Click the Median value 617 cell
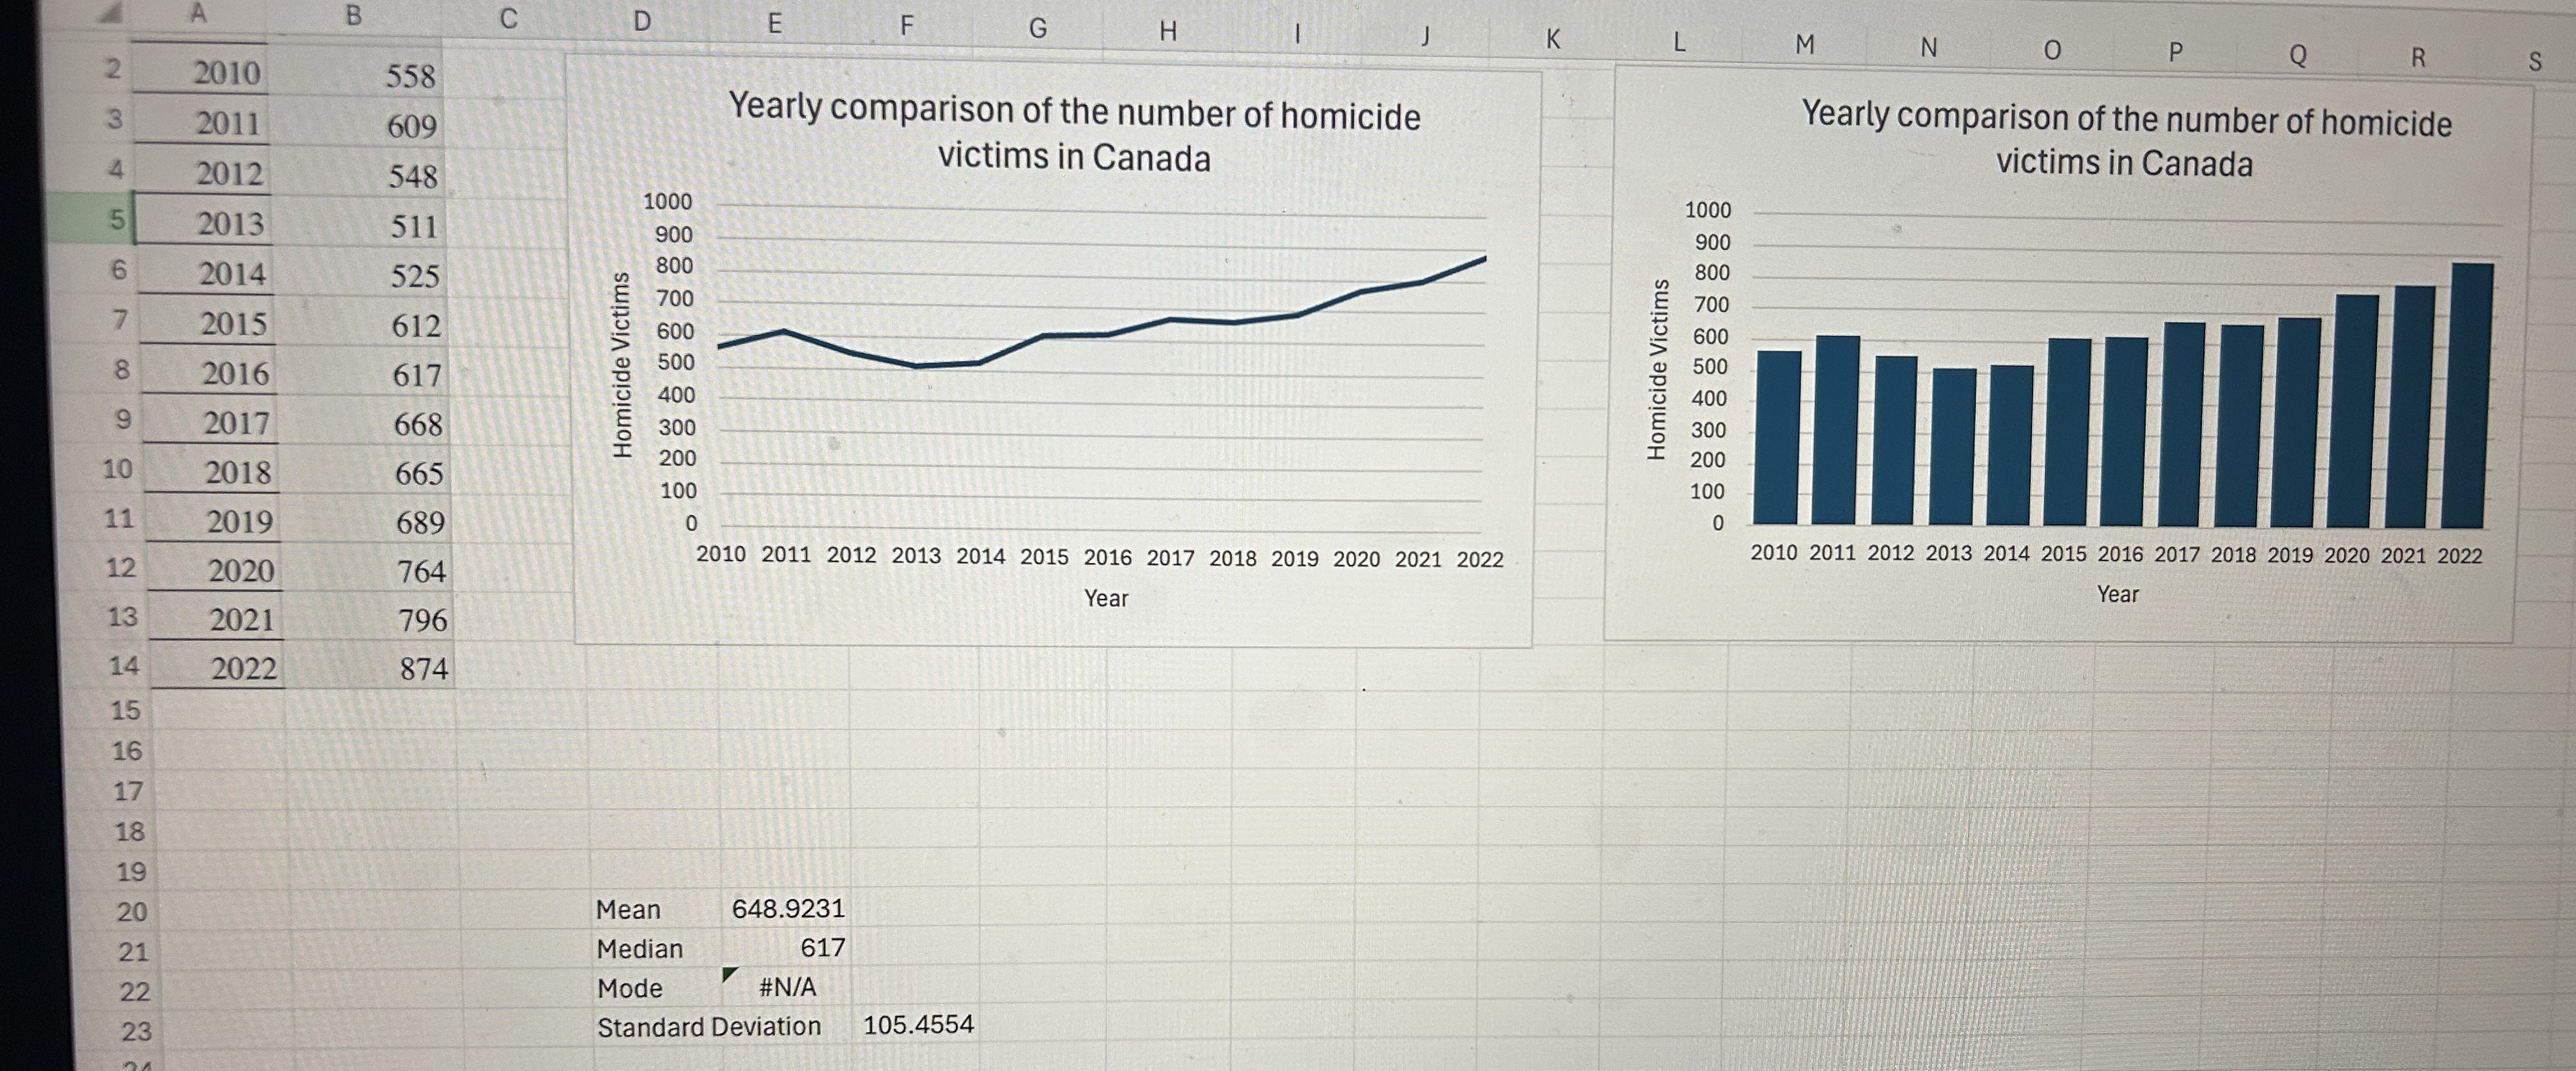Image resolution: width=2576 pixels, height=1071 pixels. (822, 947)
